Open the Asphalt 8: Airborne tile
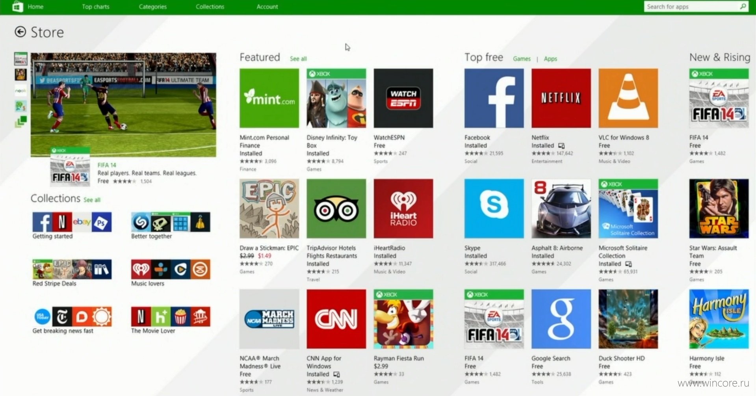Viewport: 756px width, 396px height. click(561, 208)
